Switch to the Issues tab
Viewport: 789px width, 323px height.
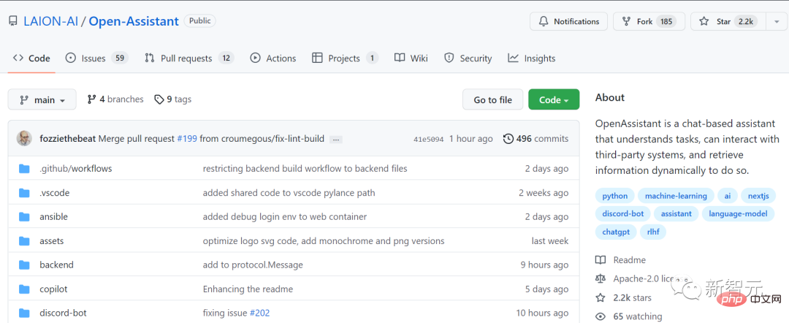96,58
